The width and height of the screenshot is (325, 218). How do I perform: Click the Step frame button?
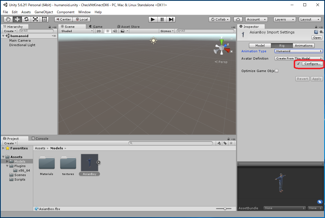point(171,19)
